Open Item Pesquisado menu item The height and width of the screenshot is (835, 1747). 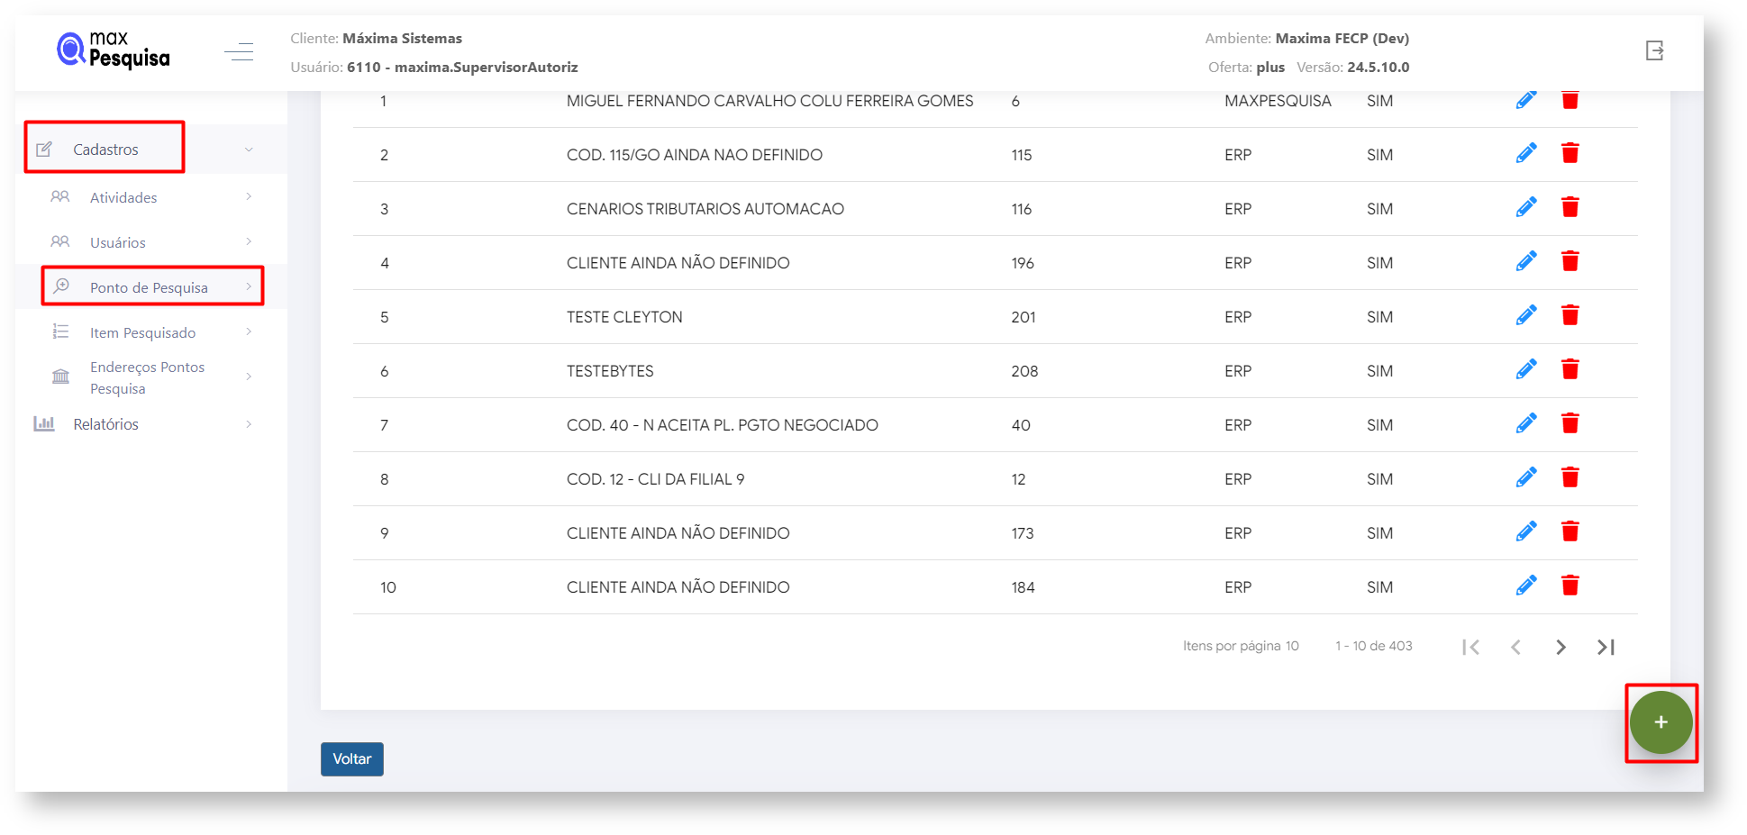142,332
